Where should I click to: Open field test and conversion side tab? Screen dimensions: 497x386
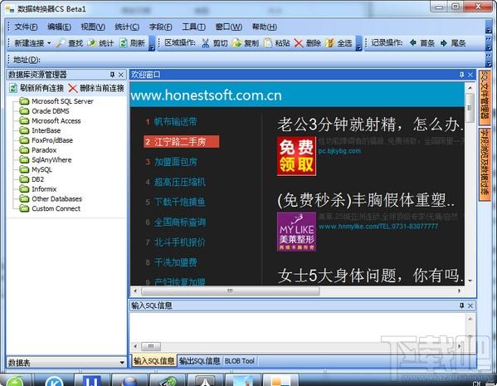485,164
